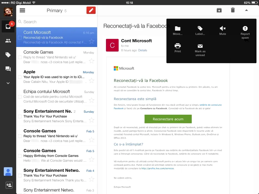Open the profile.live.com/services link
This screenshot has width=259, height=194.
(157, 168)
